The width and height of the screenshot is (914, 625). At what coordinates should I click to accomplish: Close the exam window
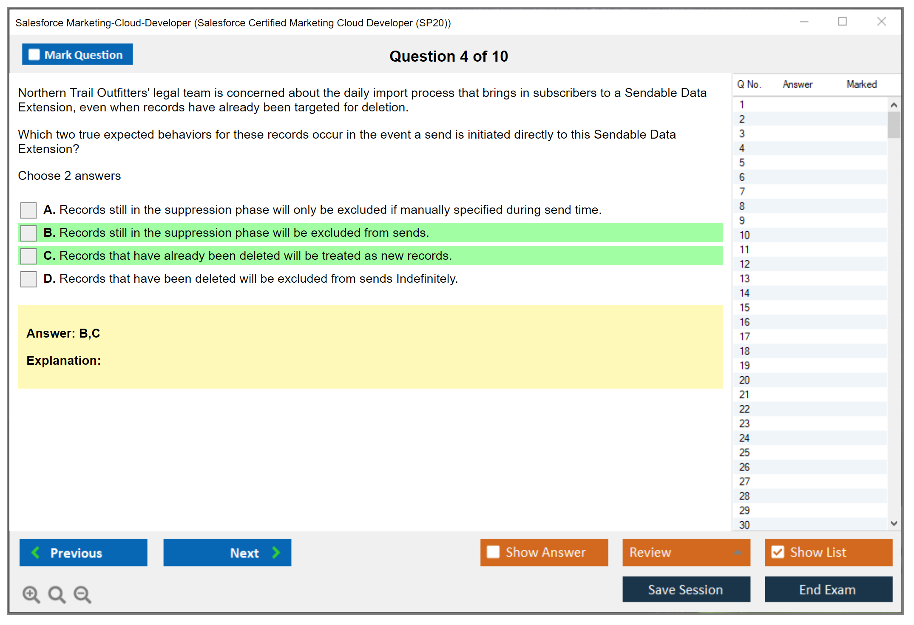pyautogui.click(x=881, y=22)
